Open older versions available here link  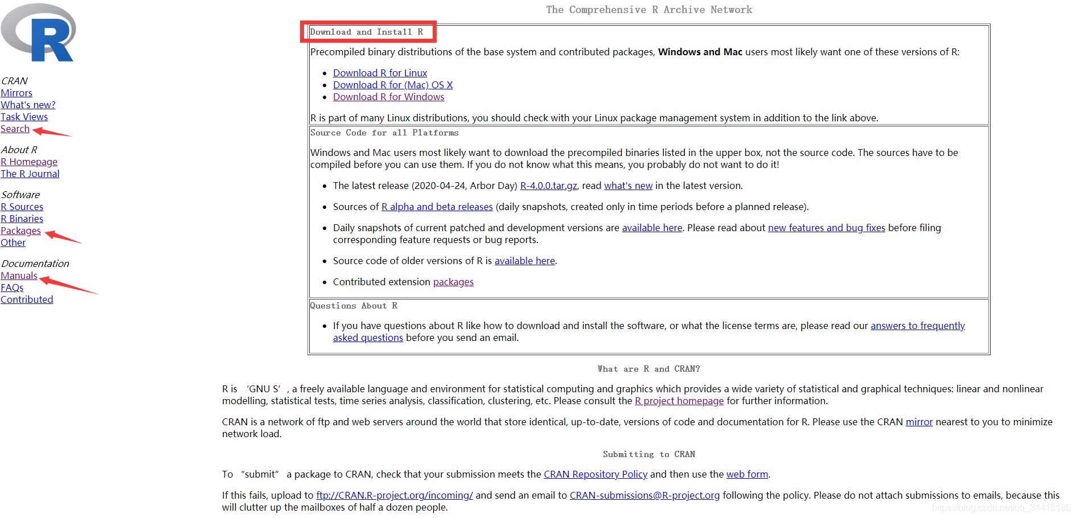click(x=524, y=261)
